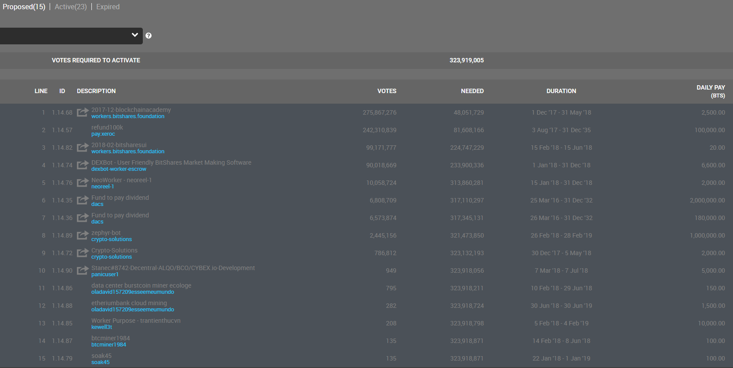Click DEXBot User Friendly Market Making title
Screen dimensions: 733x368
171,162
